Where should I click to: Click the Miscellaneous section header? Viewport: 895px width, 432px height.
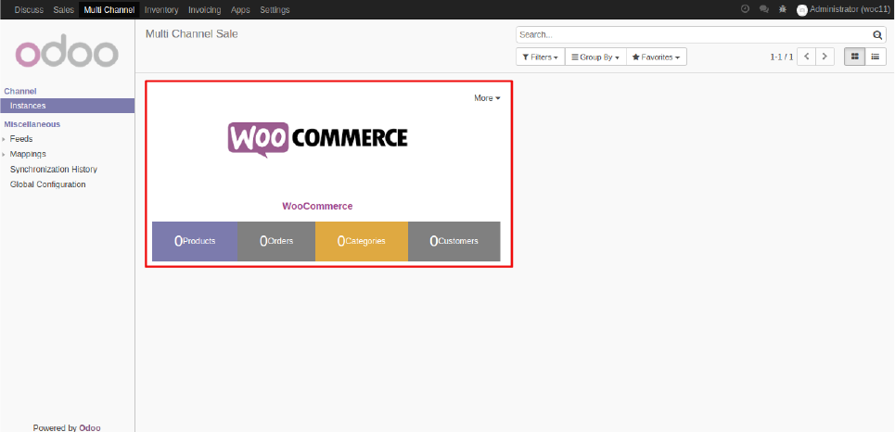32,124
